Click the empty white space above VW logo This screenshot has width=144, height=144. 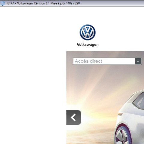[88, 16]
